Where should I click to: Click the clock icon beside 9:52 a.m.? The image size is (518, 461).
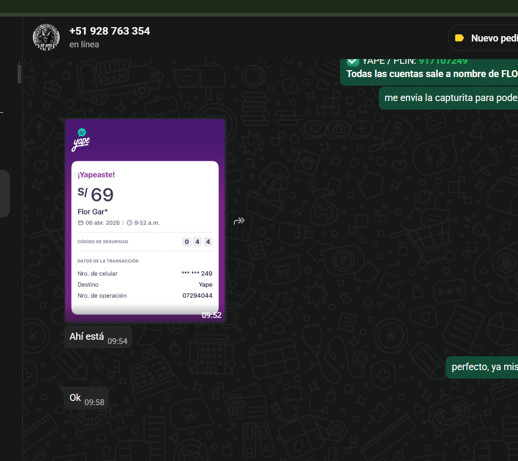point(130,223)
